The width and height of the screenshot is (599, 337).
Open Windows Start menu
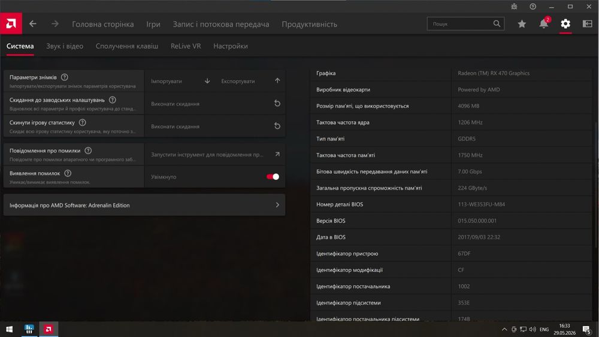9,329
